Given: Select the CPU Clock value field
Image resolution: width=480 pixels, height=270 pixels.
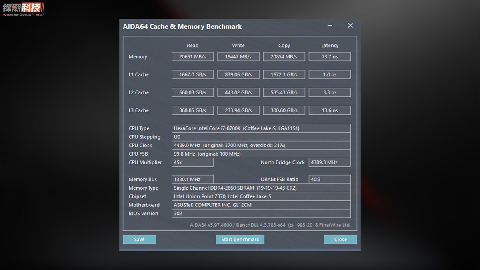Looking at the screenshot, I should point(261,146).
